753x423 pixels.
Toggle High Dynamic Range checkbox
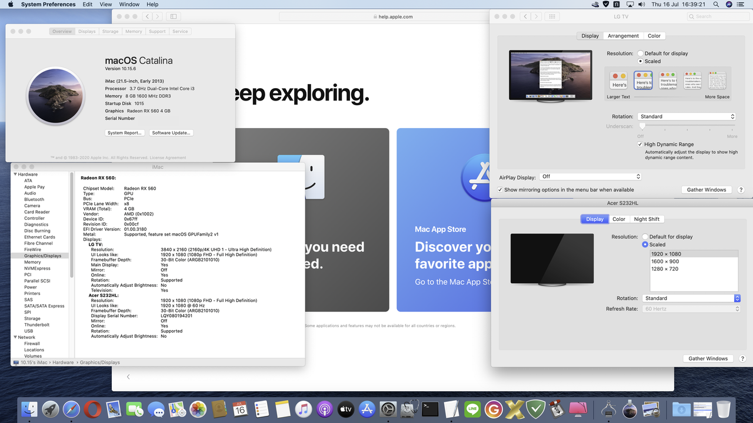click(x=640, y=144)
